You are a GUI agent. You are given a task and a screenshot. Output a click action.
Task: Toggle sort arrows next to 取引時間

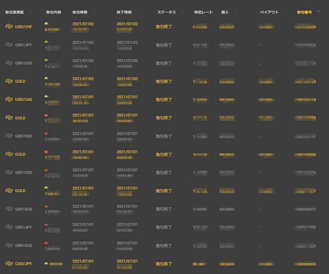click(94, 12)
